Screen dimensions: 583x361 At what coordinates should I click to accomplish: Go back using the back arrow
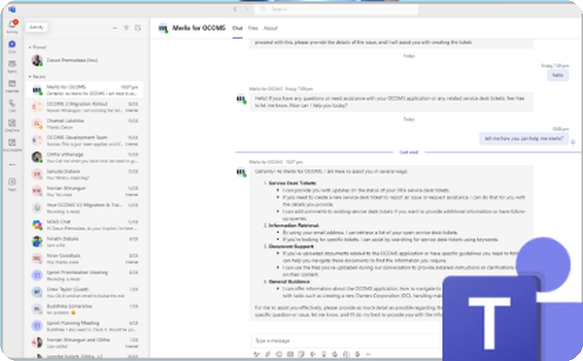click(235, 9)
